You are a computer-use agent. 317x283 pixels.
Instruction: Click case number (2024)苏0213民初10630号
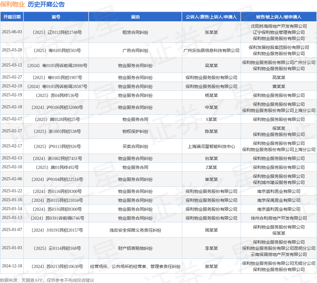click(57, 266)
